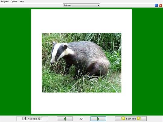Open the Program menu
This screenshot has height=122, width=163.
click(5, 2)
